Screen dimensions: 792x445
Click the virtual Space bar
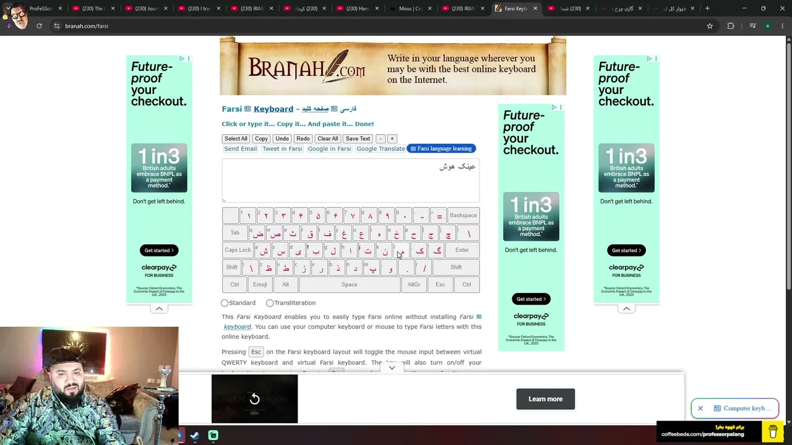tap(350, 284)
